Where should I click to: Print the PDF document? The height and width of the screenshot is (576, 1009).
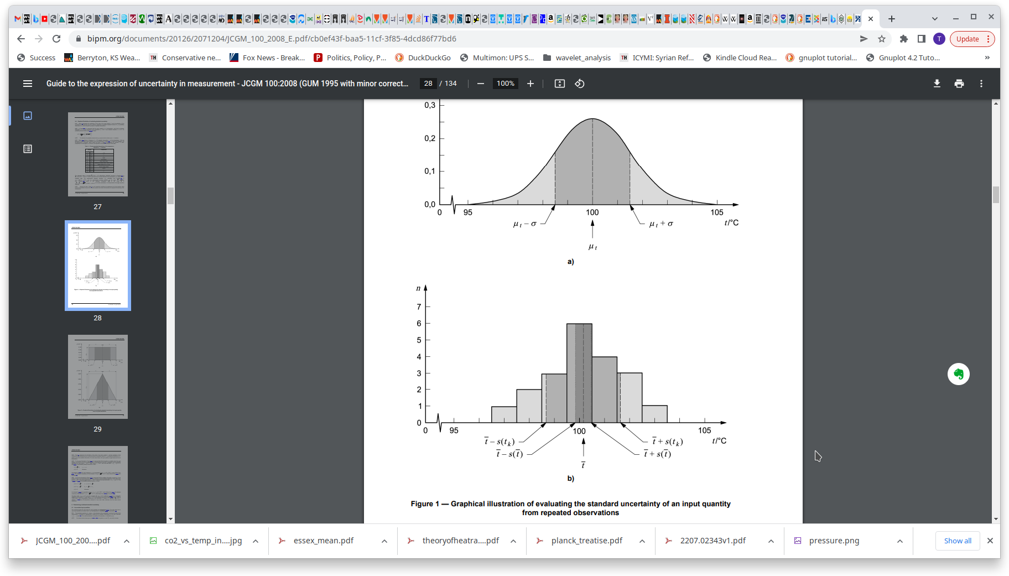click(x=959, y=84)
